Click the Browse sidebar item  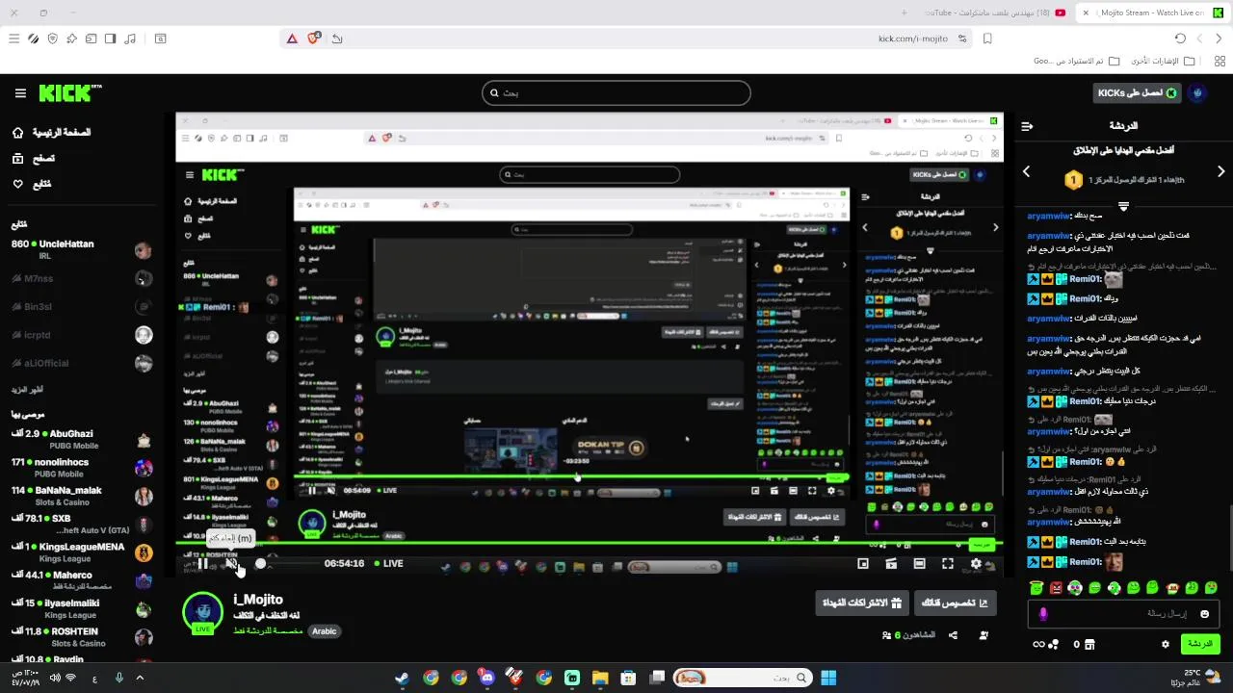coord(36,158)
